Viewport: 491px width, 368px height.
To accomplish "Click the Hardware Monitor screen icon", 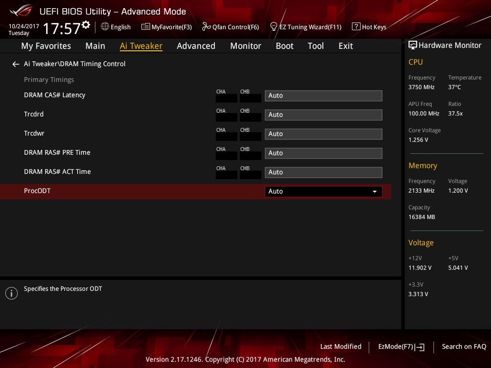I will click(413, 46).
